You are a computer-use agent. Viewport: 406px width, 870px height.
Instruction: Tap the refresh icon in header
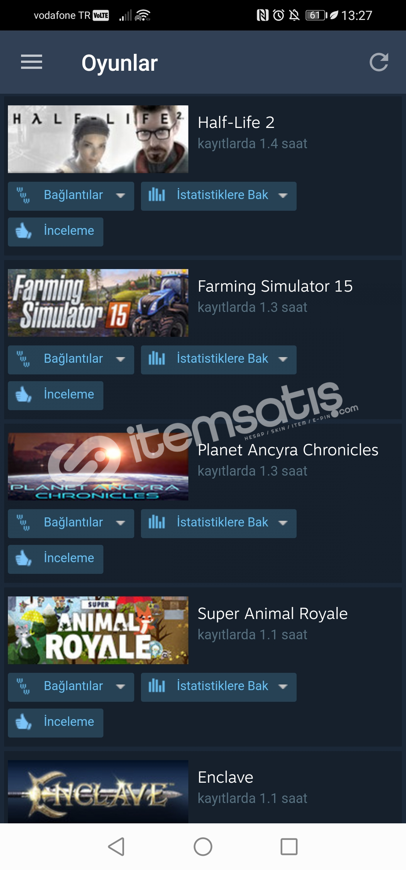[379, 62]
